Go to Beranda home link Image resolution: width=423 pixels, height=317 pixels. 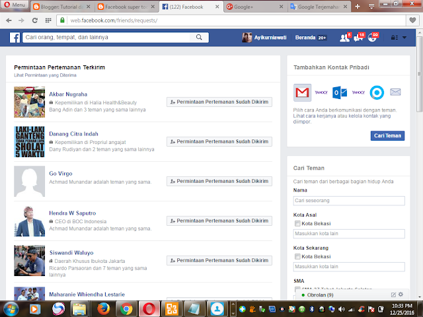[305, 38]
